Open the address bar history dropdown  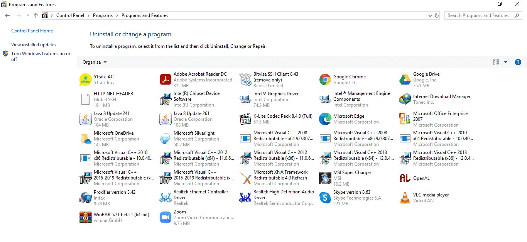pos(430,15)
